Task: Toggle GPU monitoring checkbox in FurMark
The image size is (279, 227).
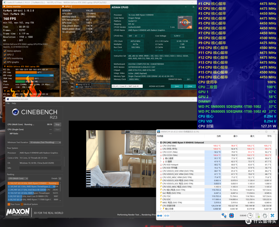Action: [5, 58]
